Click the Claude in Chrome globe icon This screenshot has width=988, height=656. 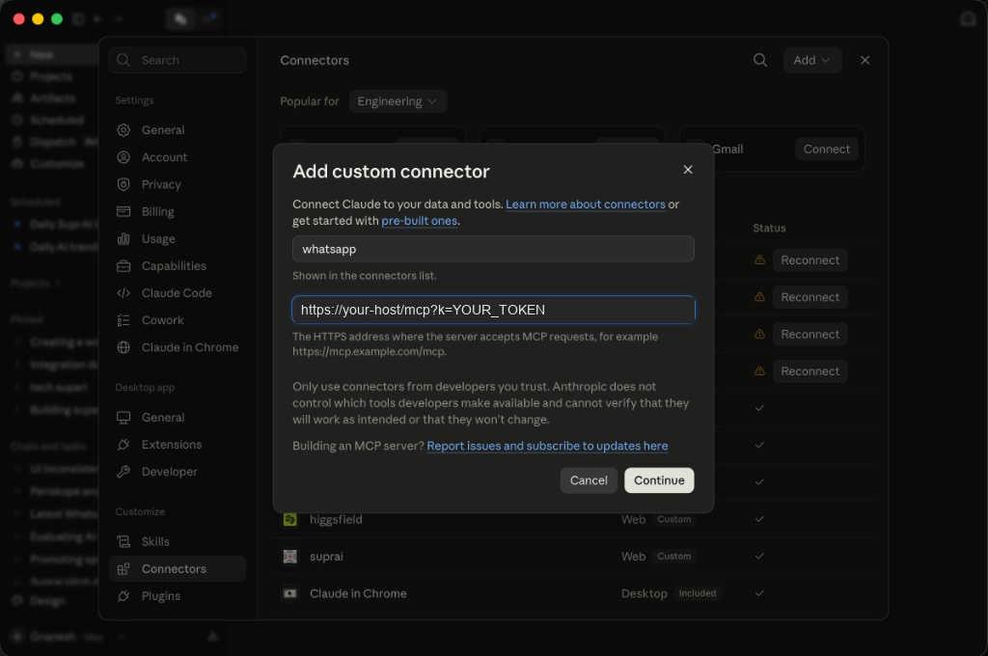[x=123, y=347]
